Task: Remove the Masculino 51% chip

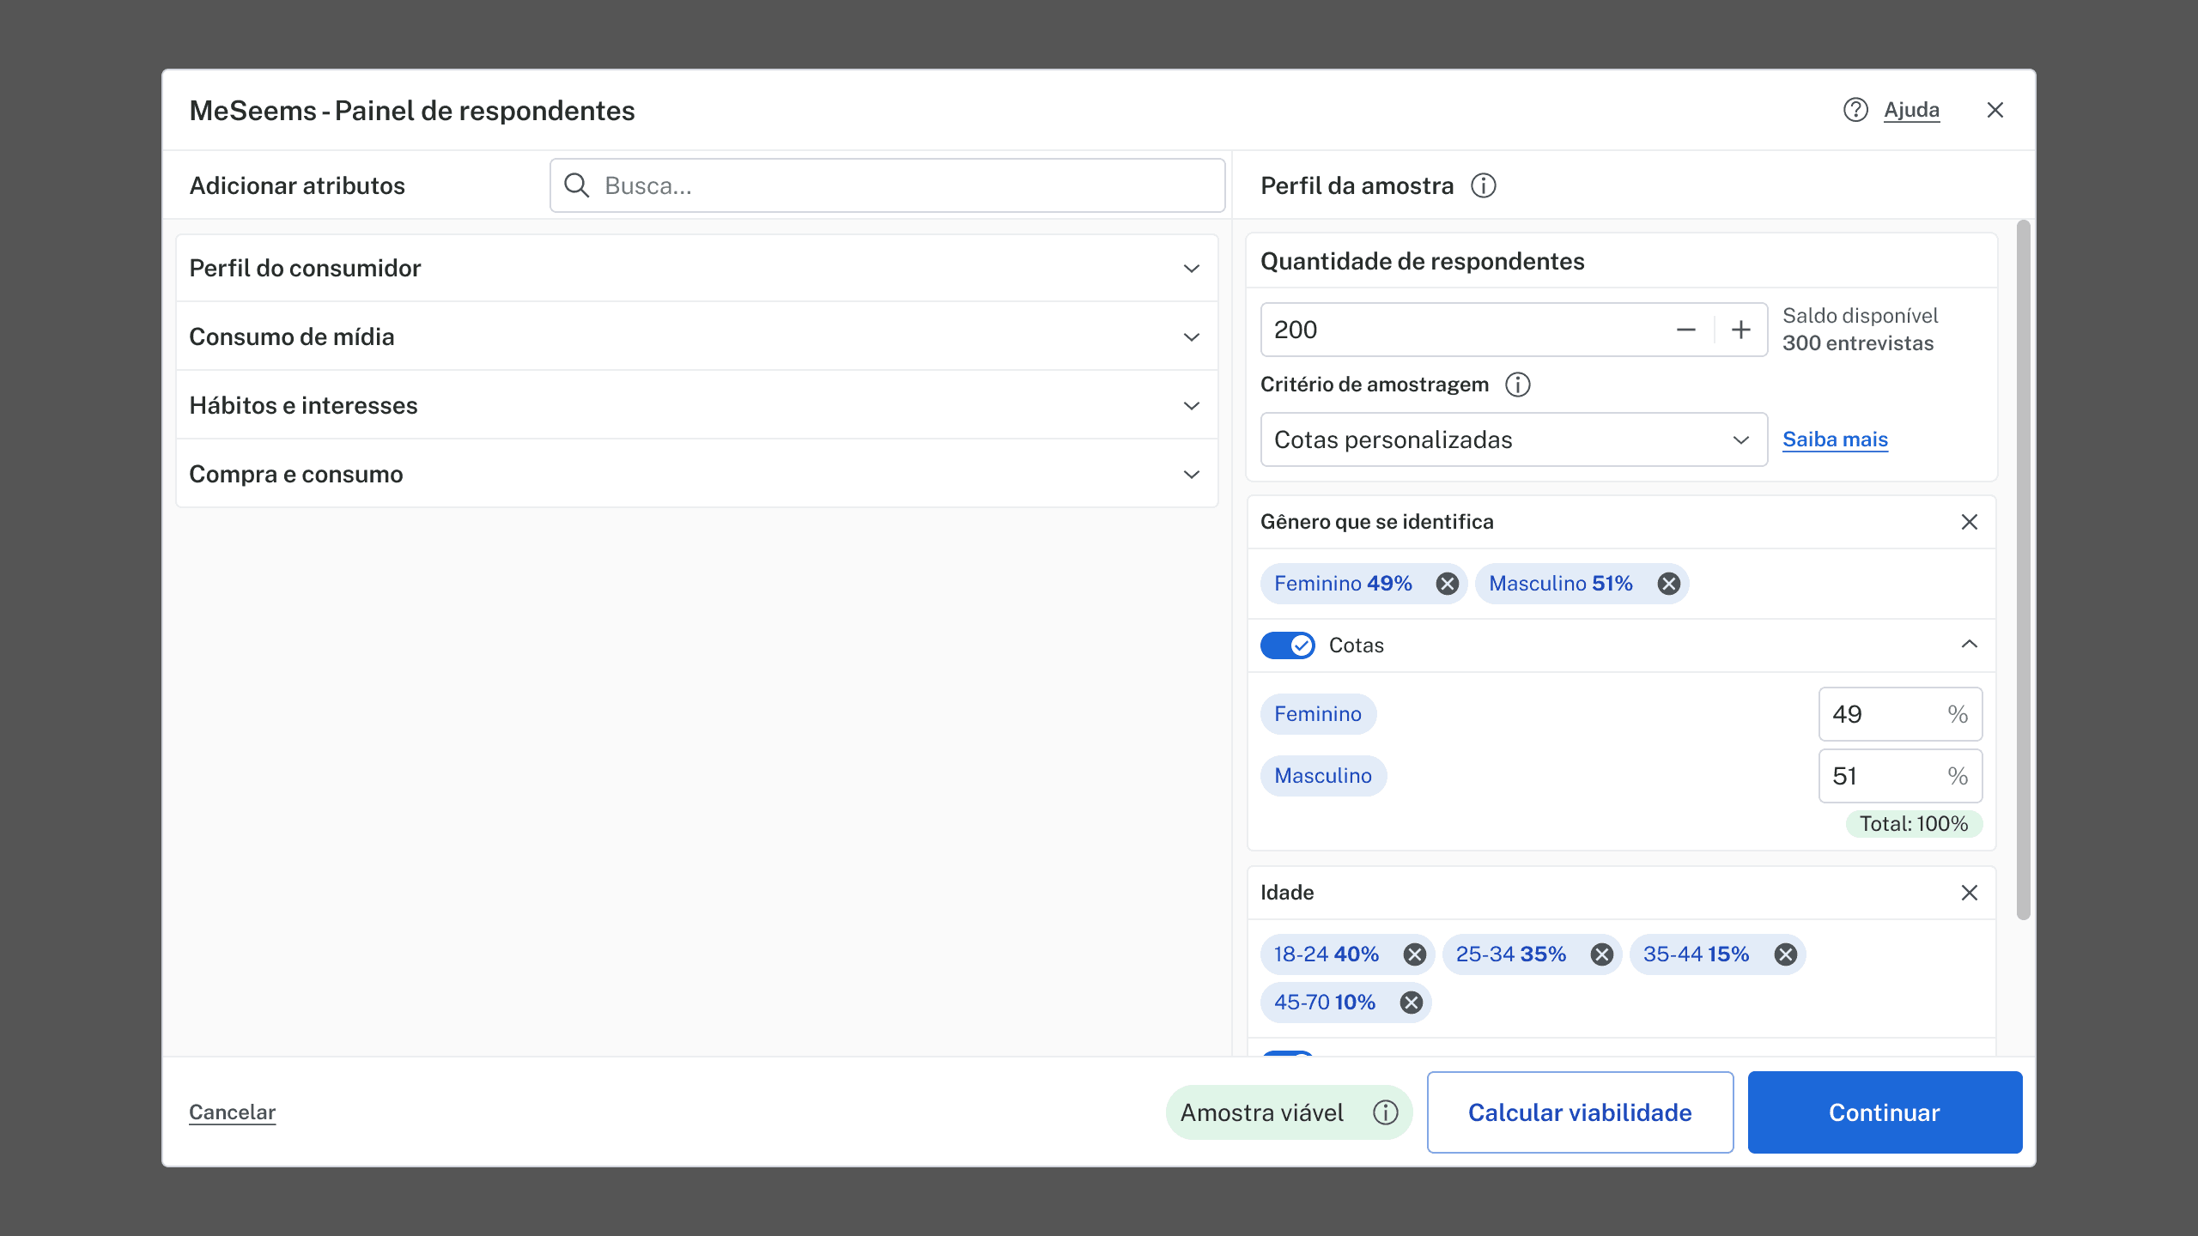Action: point(1669,583)
